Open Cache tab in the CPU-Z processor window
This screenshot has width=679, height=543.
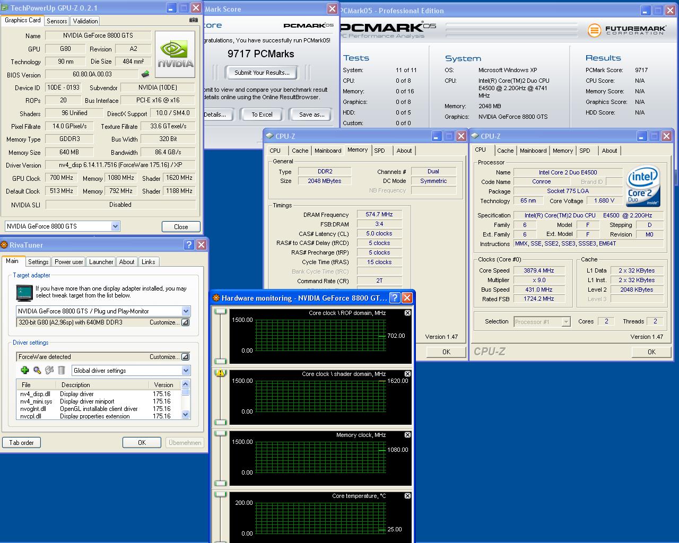click(505, 151)
